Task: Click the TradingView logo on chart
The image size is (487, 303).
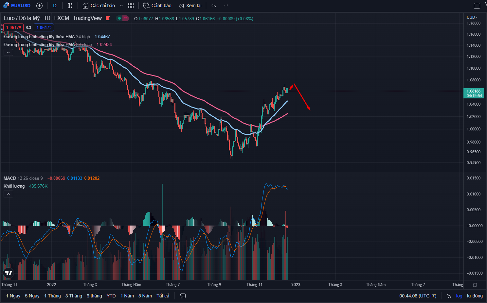Action: pyautogui.click(x=8, y=273)
